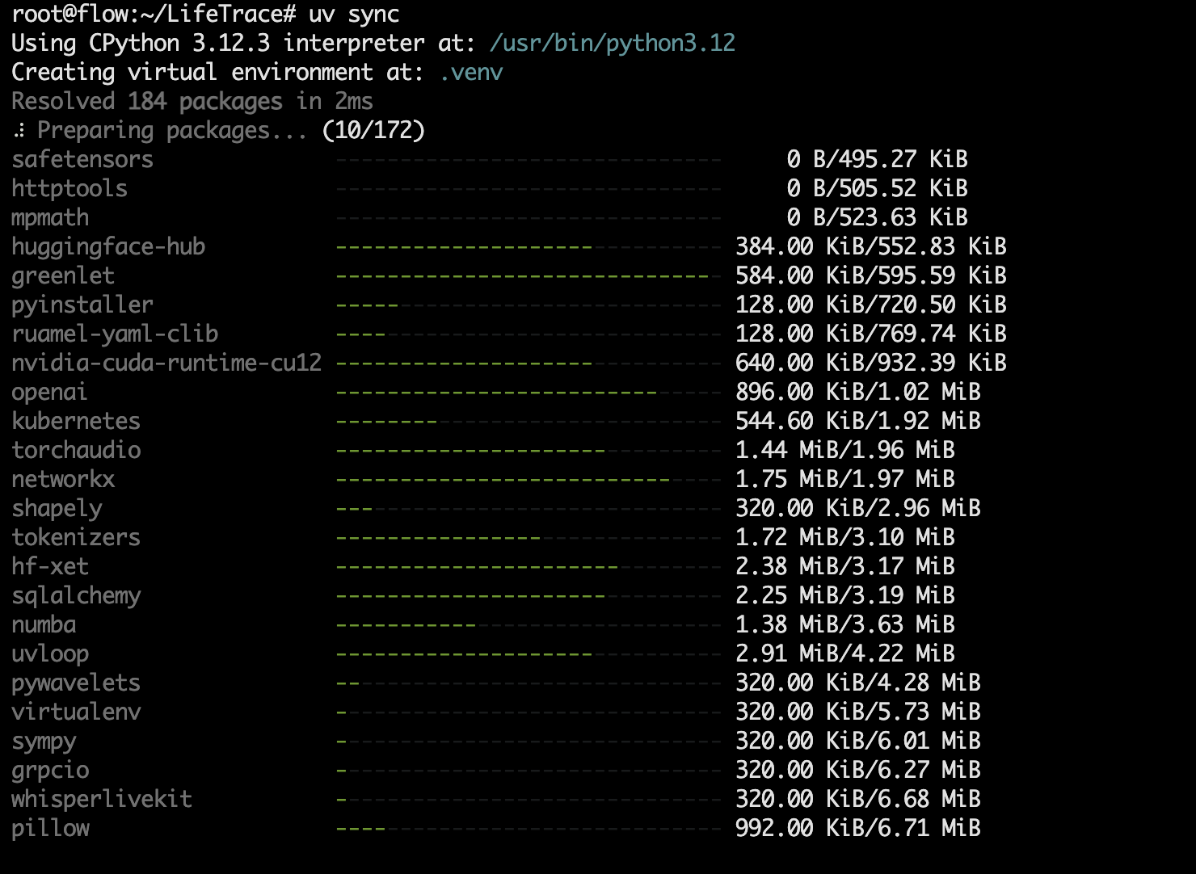This screenshot has width=1196, height=874.
Task: Click the Resolved 184 packages line
Action: click(192, 101)
